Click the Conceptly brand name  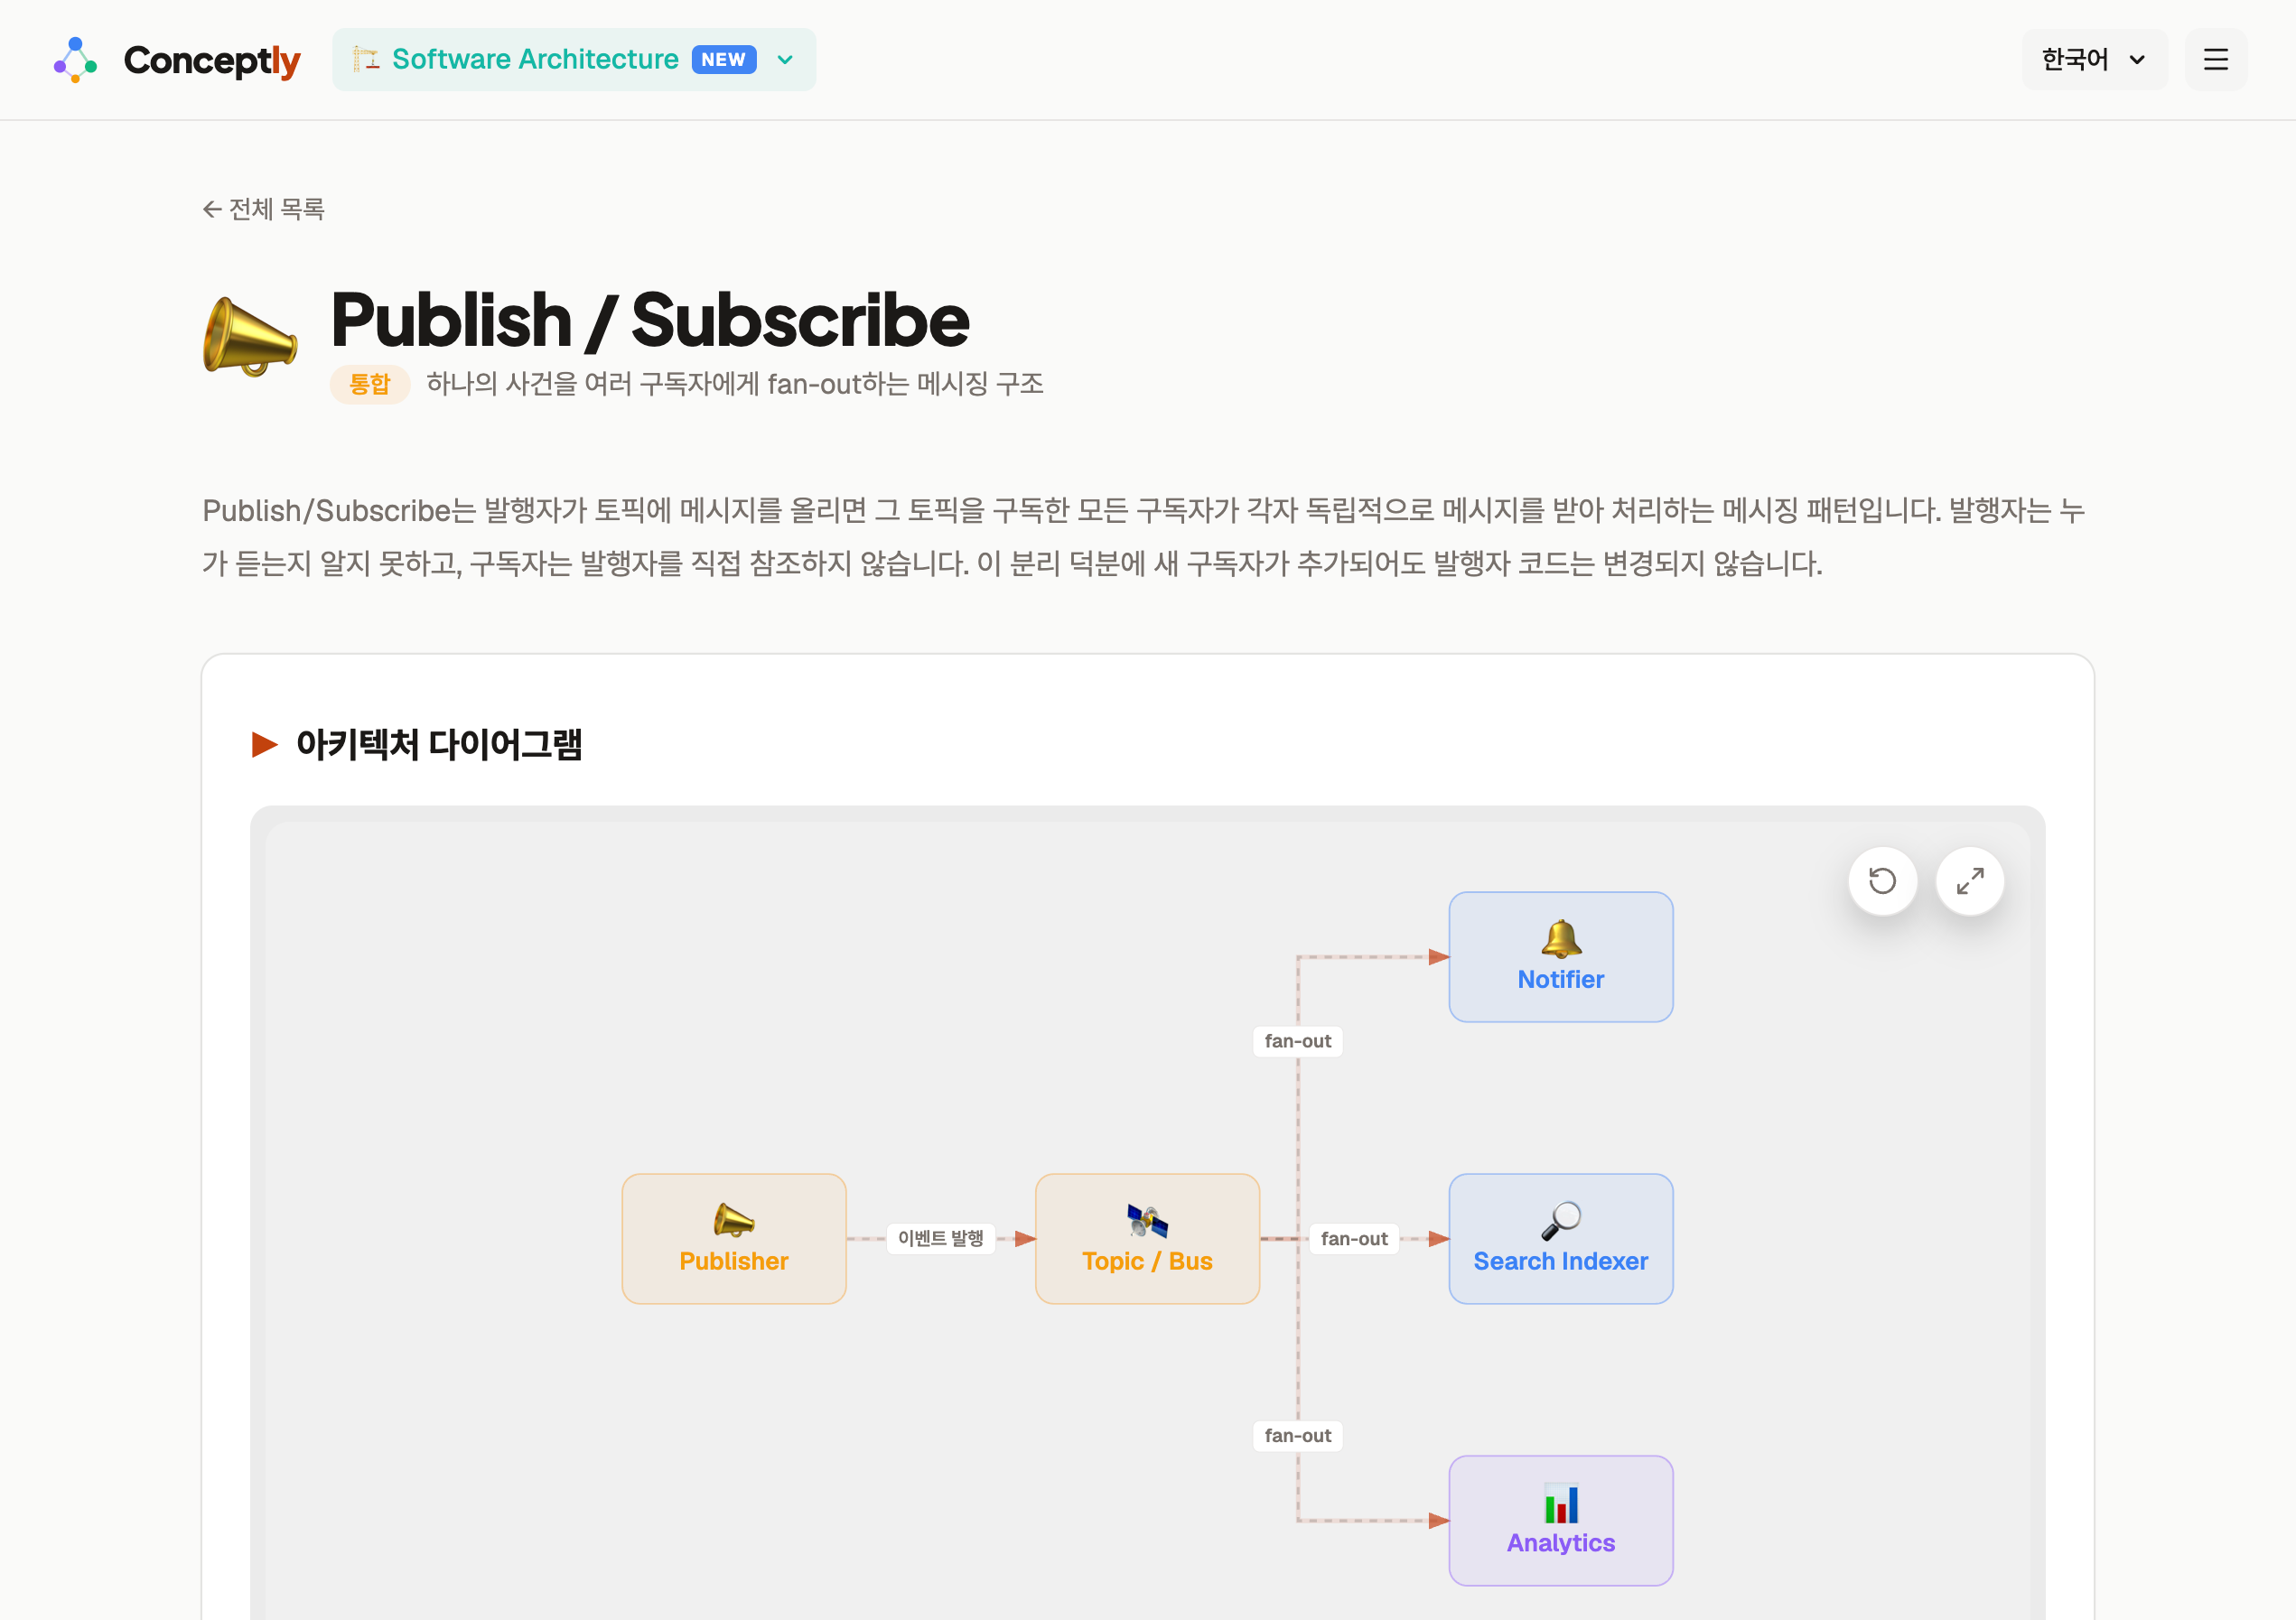(212, 60)
